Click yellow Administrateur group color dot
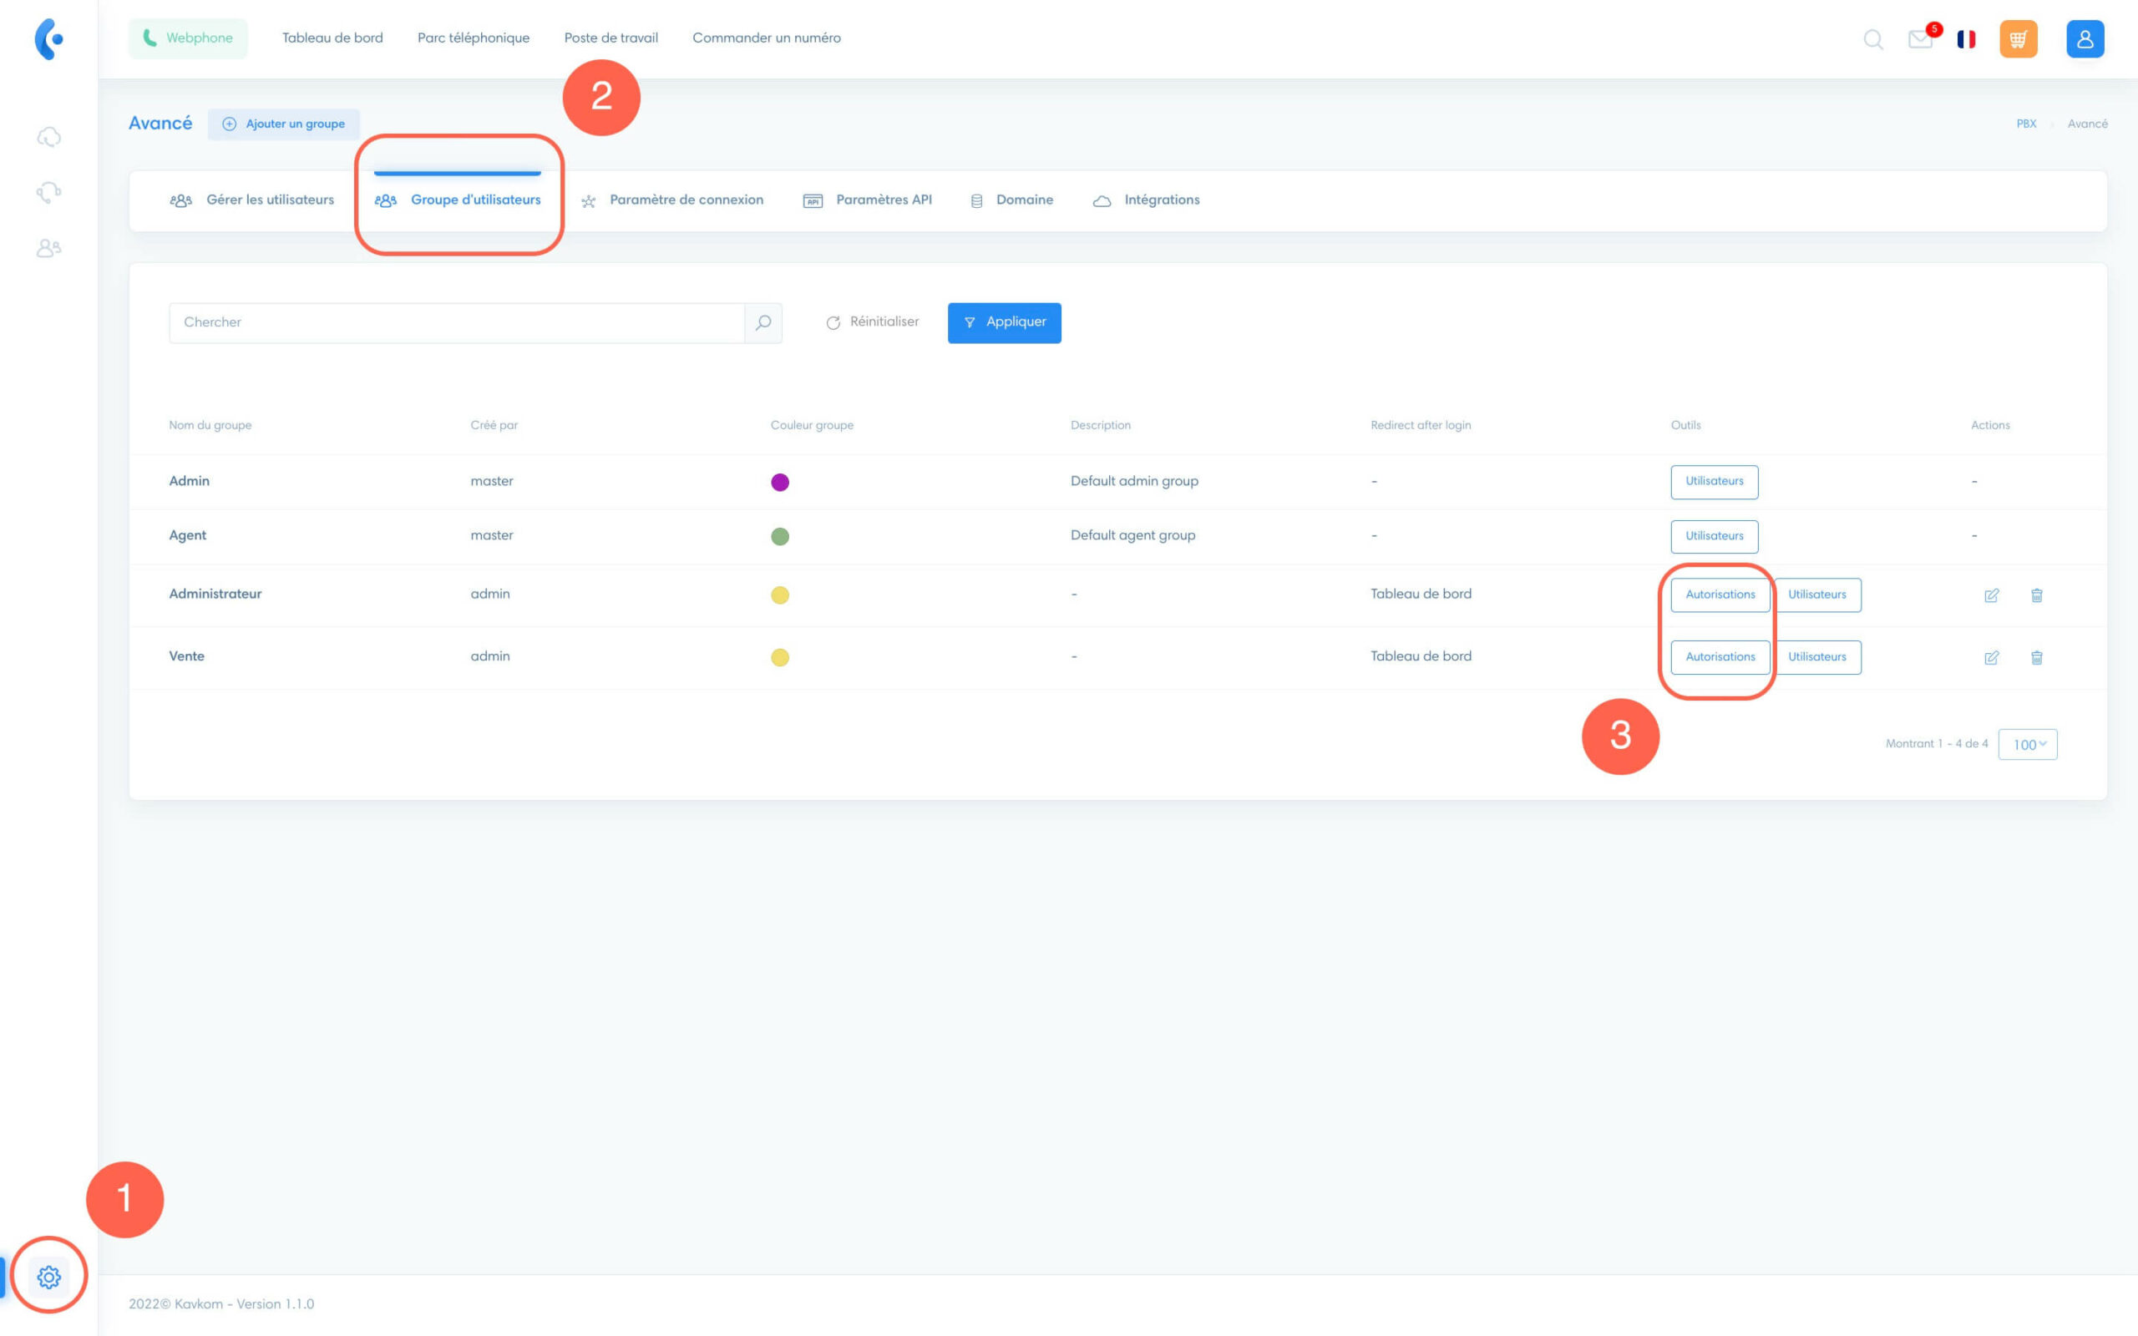The height and width of the screenshot is (1336, 2138). pos(780,595)
